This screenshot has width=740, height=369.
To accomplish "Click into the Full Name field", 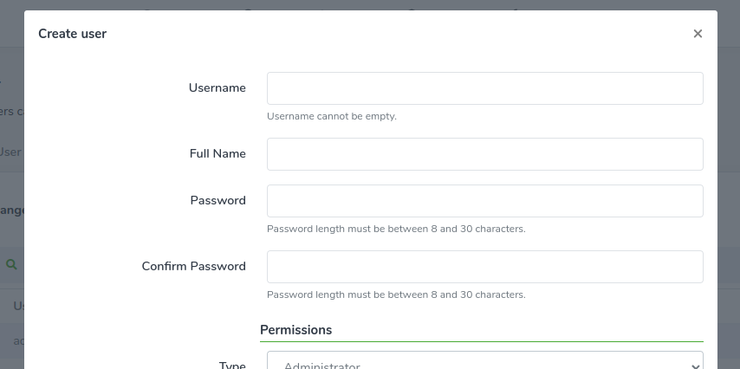I will (484, 154).
